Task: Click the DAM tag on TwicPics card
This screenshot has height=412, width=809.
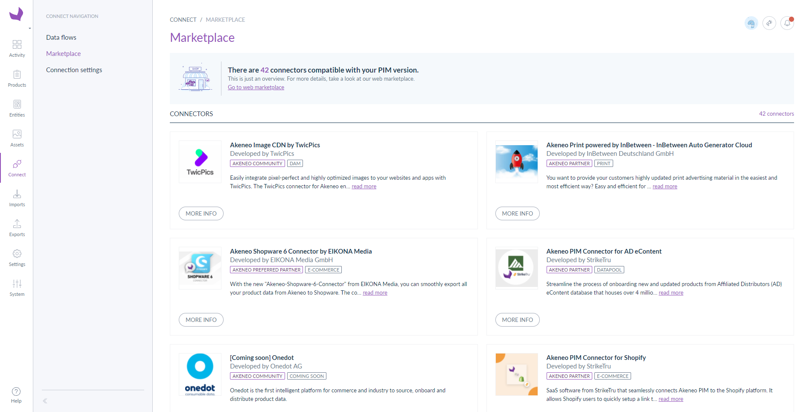Action: point(295,164)
